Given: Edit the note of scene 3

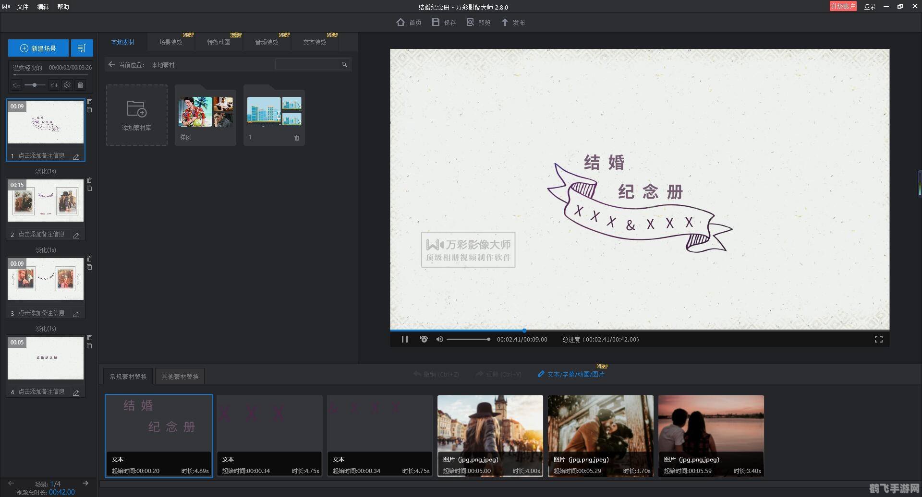Looking at the screenshot, I should pos(76,314).
